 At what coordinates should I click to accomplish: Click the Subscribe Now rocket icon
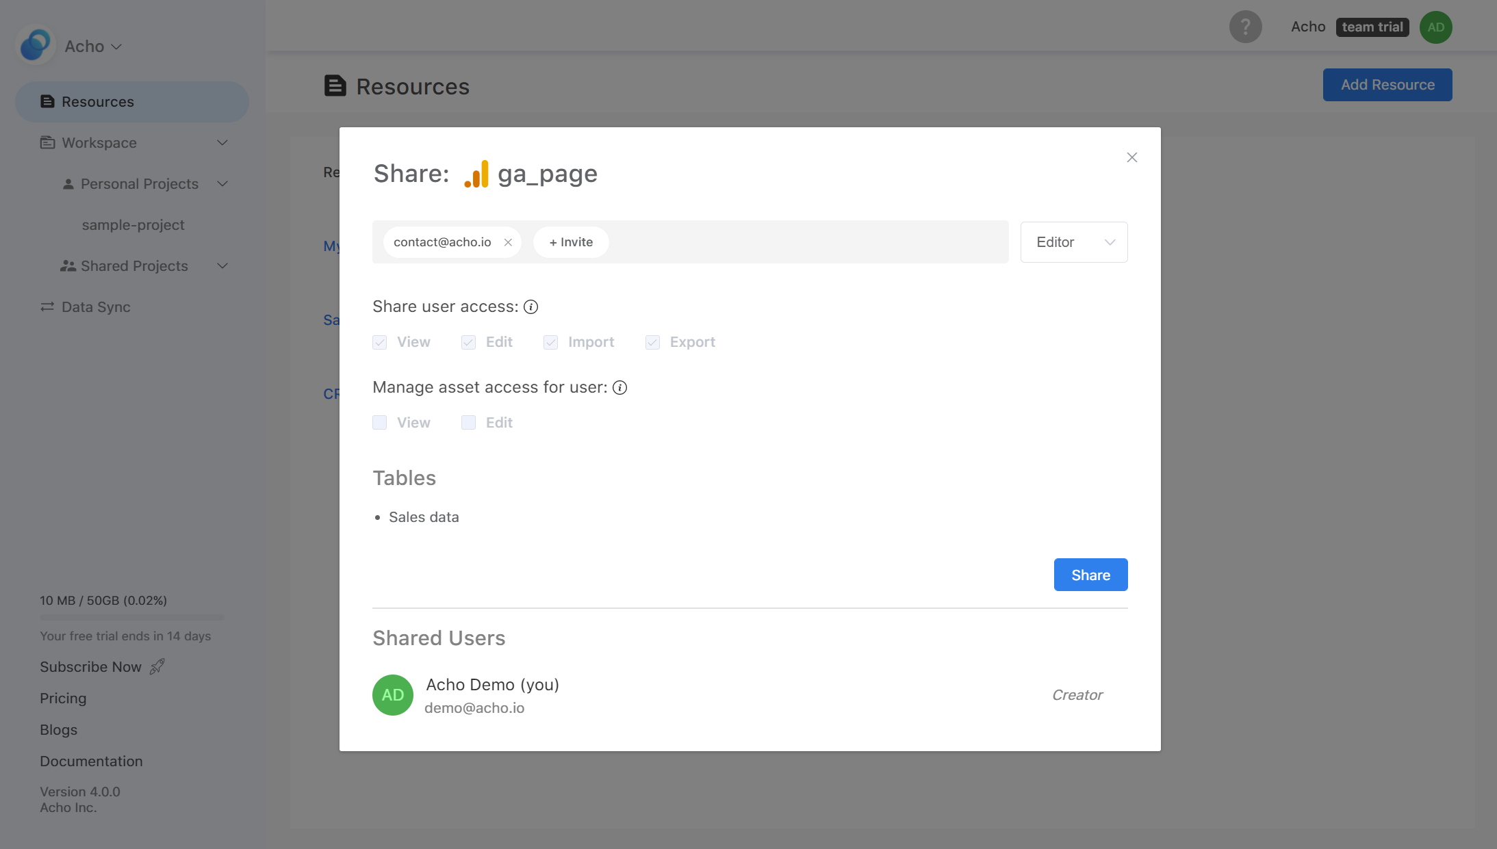pyautogui.click(x=157, y=666)
